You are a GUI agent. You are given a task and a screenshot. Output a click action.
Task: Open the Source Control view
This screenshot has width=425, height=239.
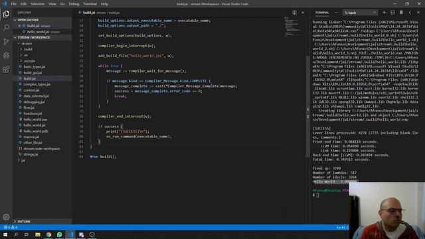tap(6, 41)
